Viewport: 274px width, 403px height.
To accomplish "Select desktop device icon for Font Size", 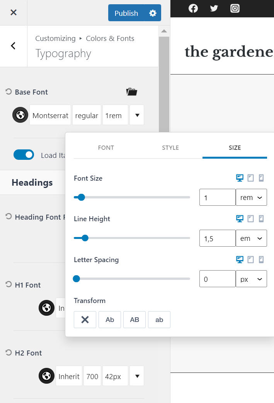I will click(240, 178).
